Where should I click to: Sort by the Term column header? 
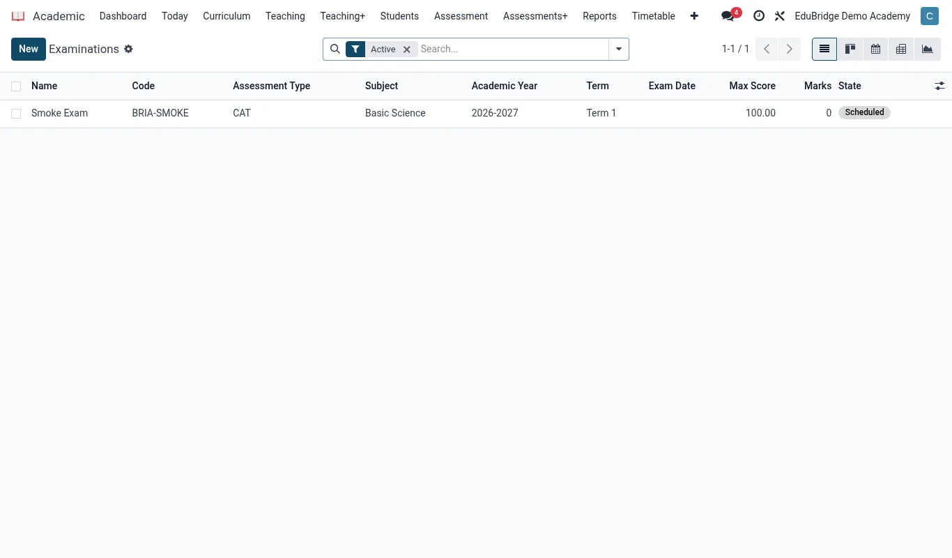[598, 86]
